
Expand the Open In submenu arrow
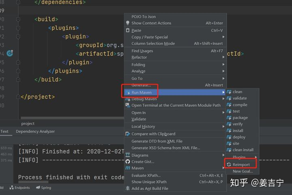coord(223,113)
